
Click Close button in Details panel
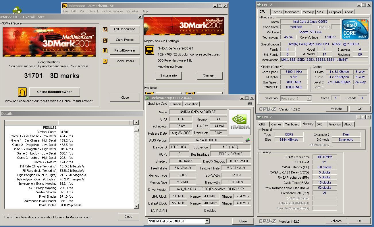pyautogui.click(x=128, y=217)
